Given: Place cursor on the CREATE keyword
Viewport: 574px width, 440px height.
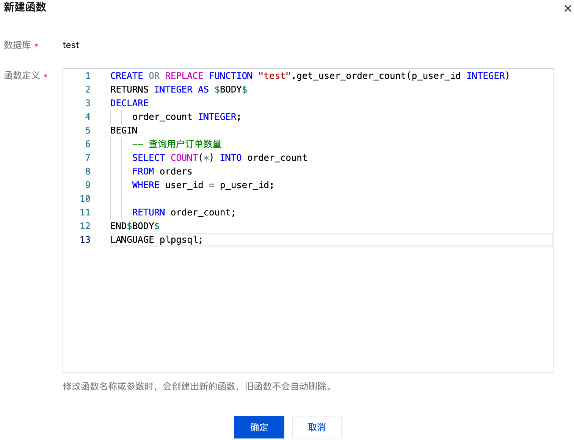Looking at the screenshot, I should pos(126,76).
